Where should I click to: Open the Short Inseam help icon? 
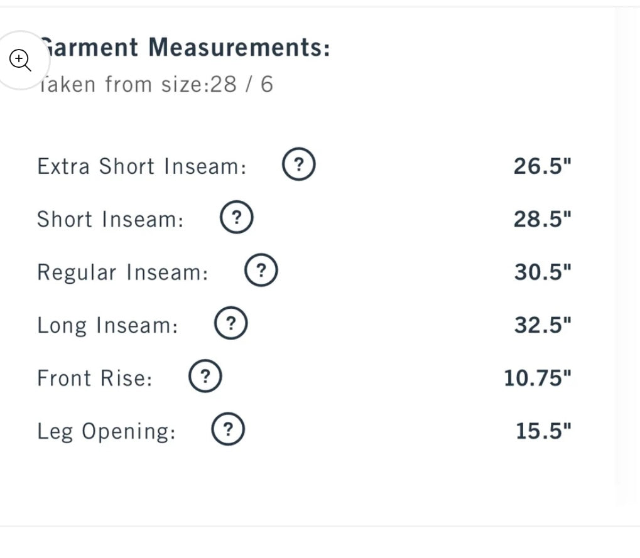(236, 218)
